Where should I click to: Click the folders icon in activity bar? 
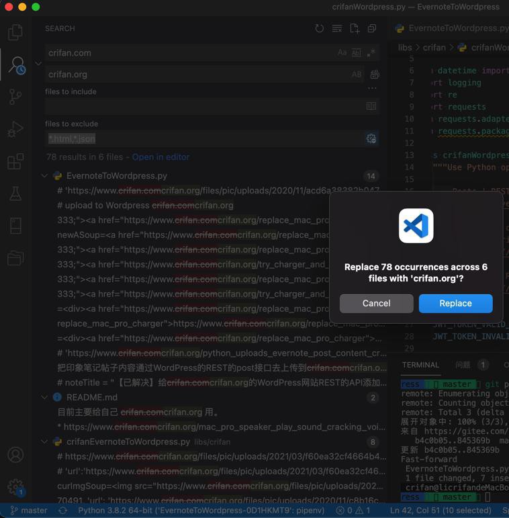[x=15, y=259]
